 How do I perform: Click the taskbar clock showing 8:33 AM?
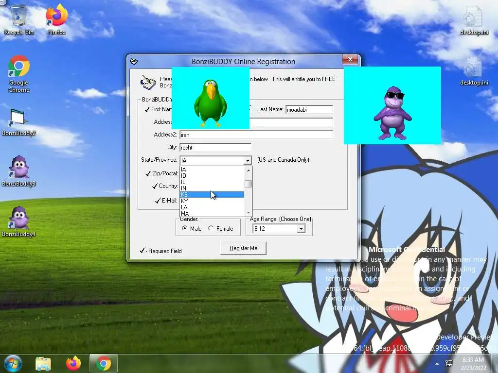(473, 363)
